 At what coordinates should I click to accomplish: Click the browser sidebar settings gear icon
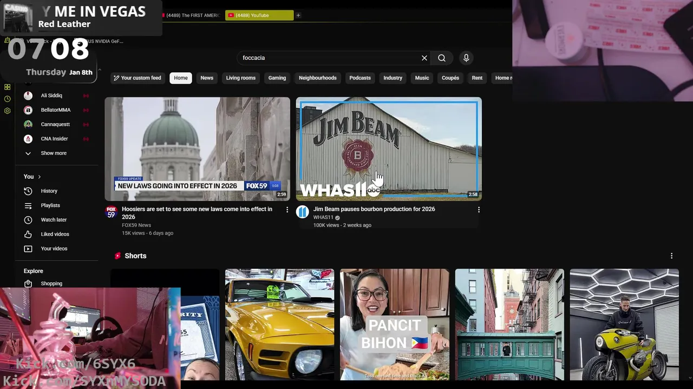click(7, 111)
